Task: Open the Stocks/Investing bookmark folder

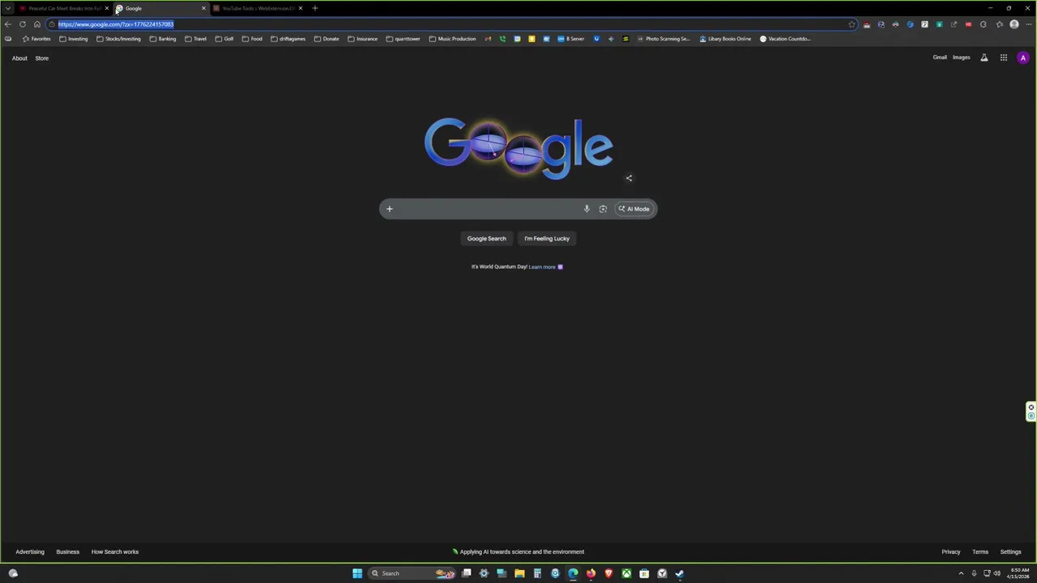Action: click(118, 39)
